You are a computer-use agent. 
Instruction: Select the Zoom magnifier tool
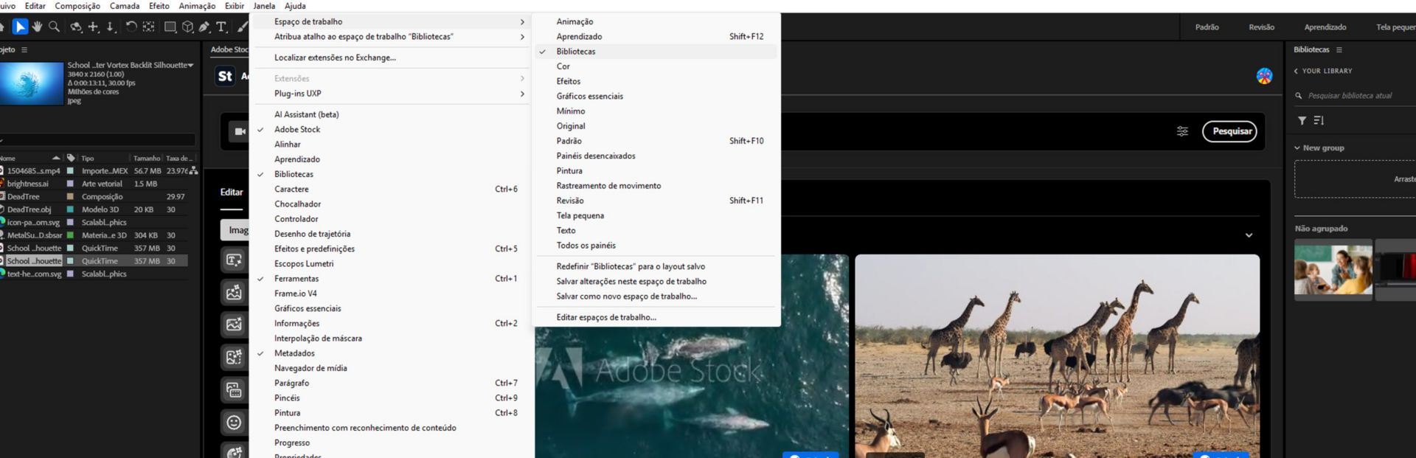click(54, 27)
